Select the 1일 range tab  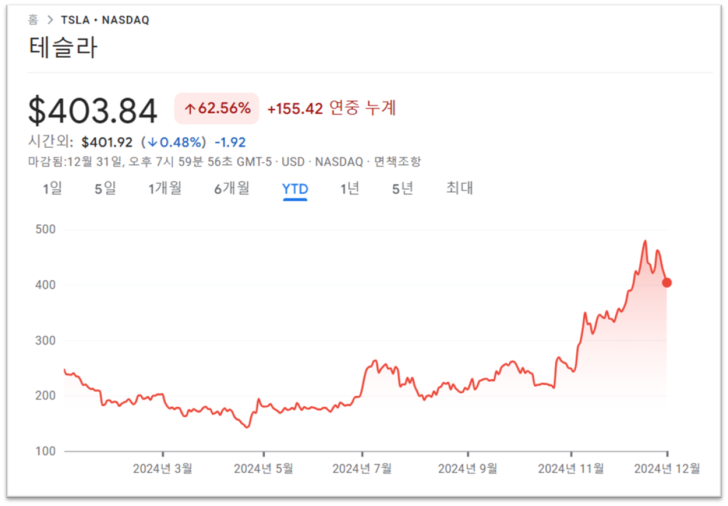[52, 189]
